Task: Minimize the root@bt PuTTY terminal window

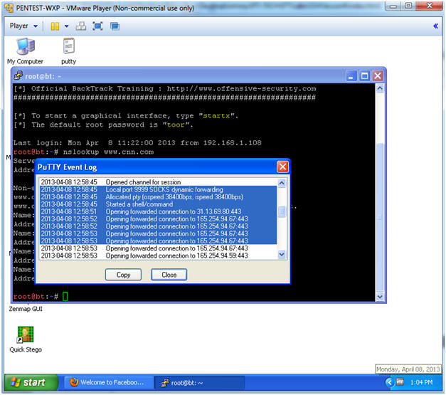Action: tap(351, 76)
